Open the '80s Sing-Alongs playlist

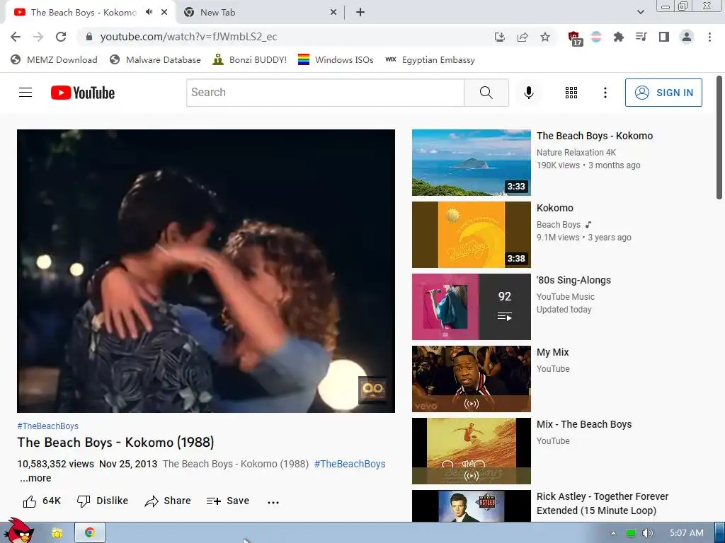471,307
